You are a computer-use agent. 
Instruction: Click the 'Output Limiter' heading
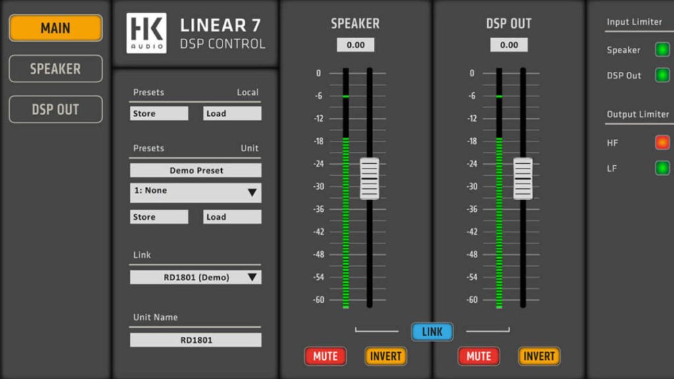pyautogui.click(x=638, y=114)
